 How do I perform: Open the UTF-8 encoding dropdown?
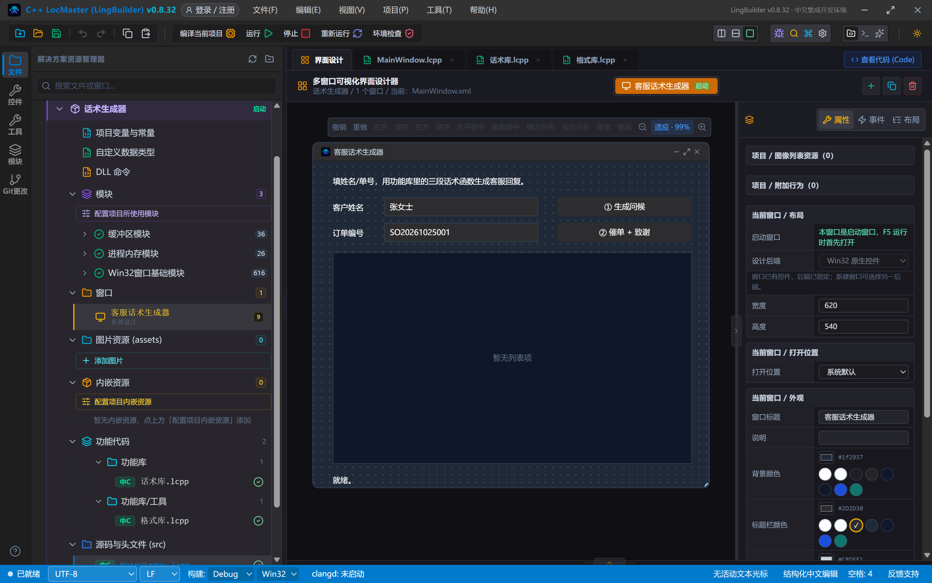coord(92,574)
